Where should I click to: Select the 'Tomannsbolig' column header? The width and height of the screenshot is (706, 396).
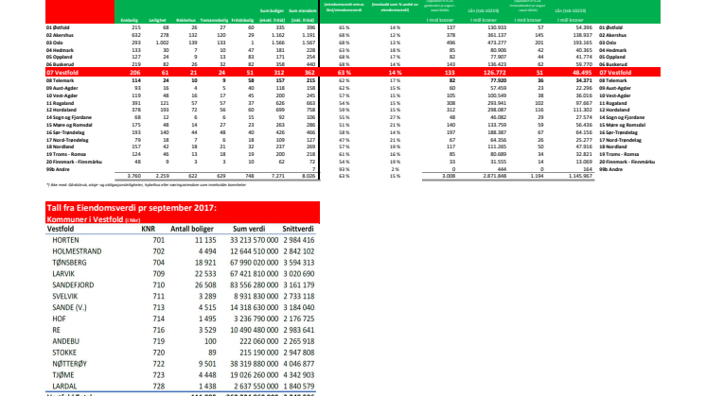(x=214, y=20)
